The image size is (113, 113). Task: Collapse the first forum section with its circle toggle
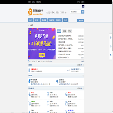coord(83,65)
